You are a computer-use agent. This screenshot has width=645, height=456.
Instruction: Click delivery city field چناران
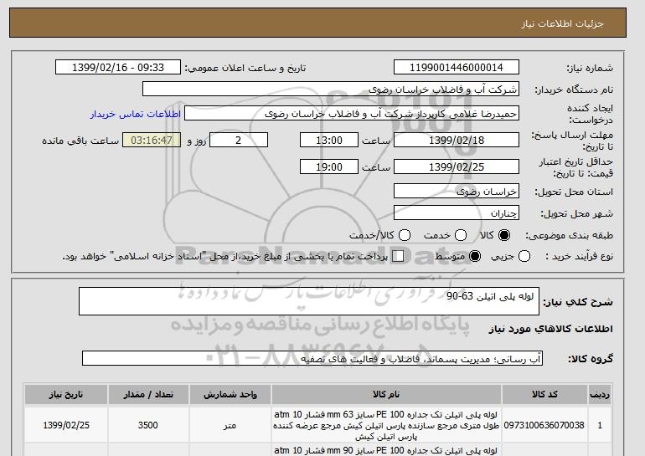click(457, 213)
